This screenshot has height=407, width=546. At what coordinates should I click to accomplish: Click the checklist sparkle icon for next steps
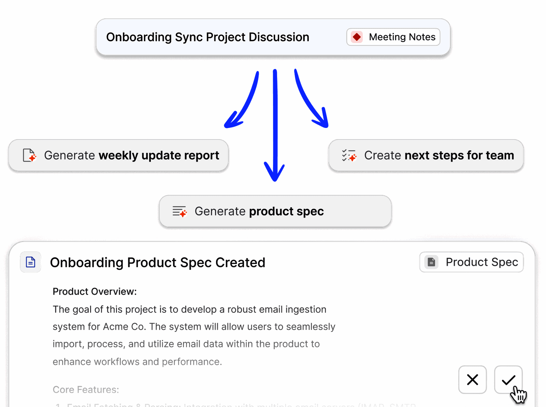[349, 155]
